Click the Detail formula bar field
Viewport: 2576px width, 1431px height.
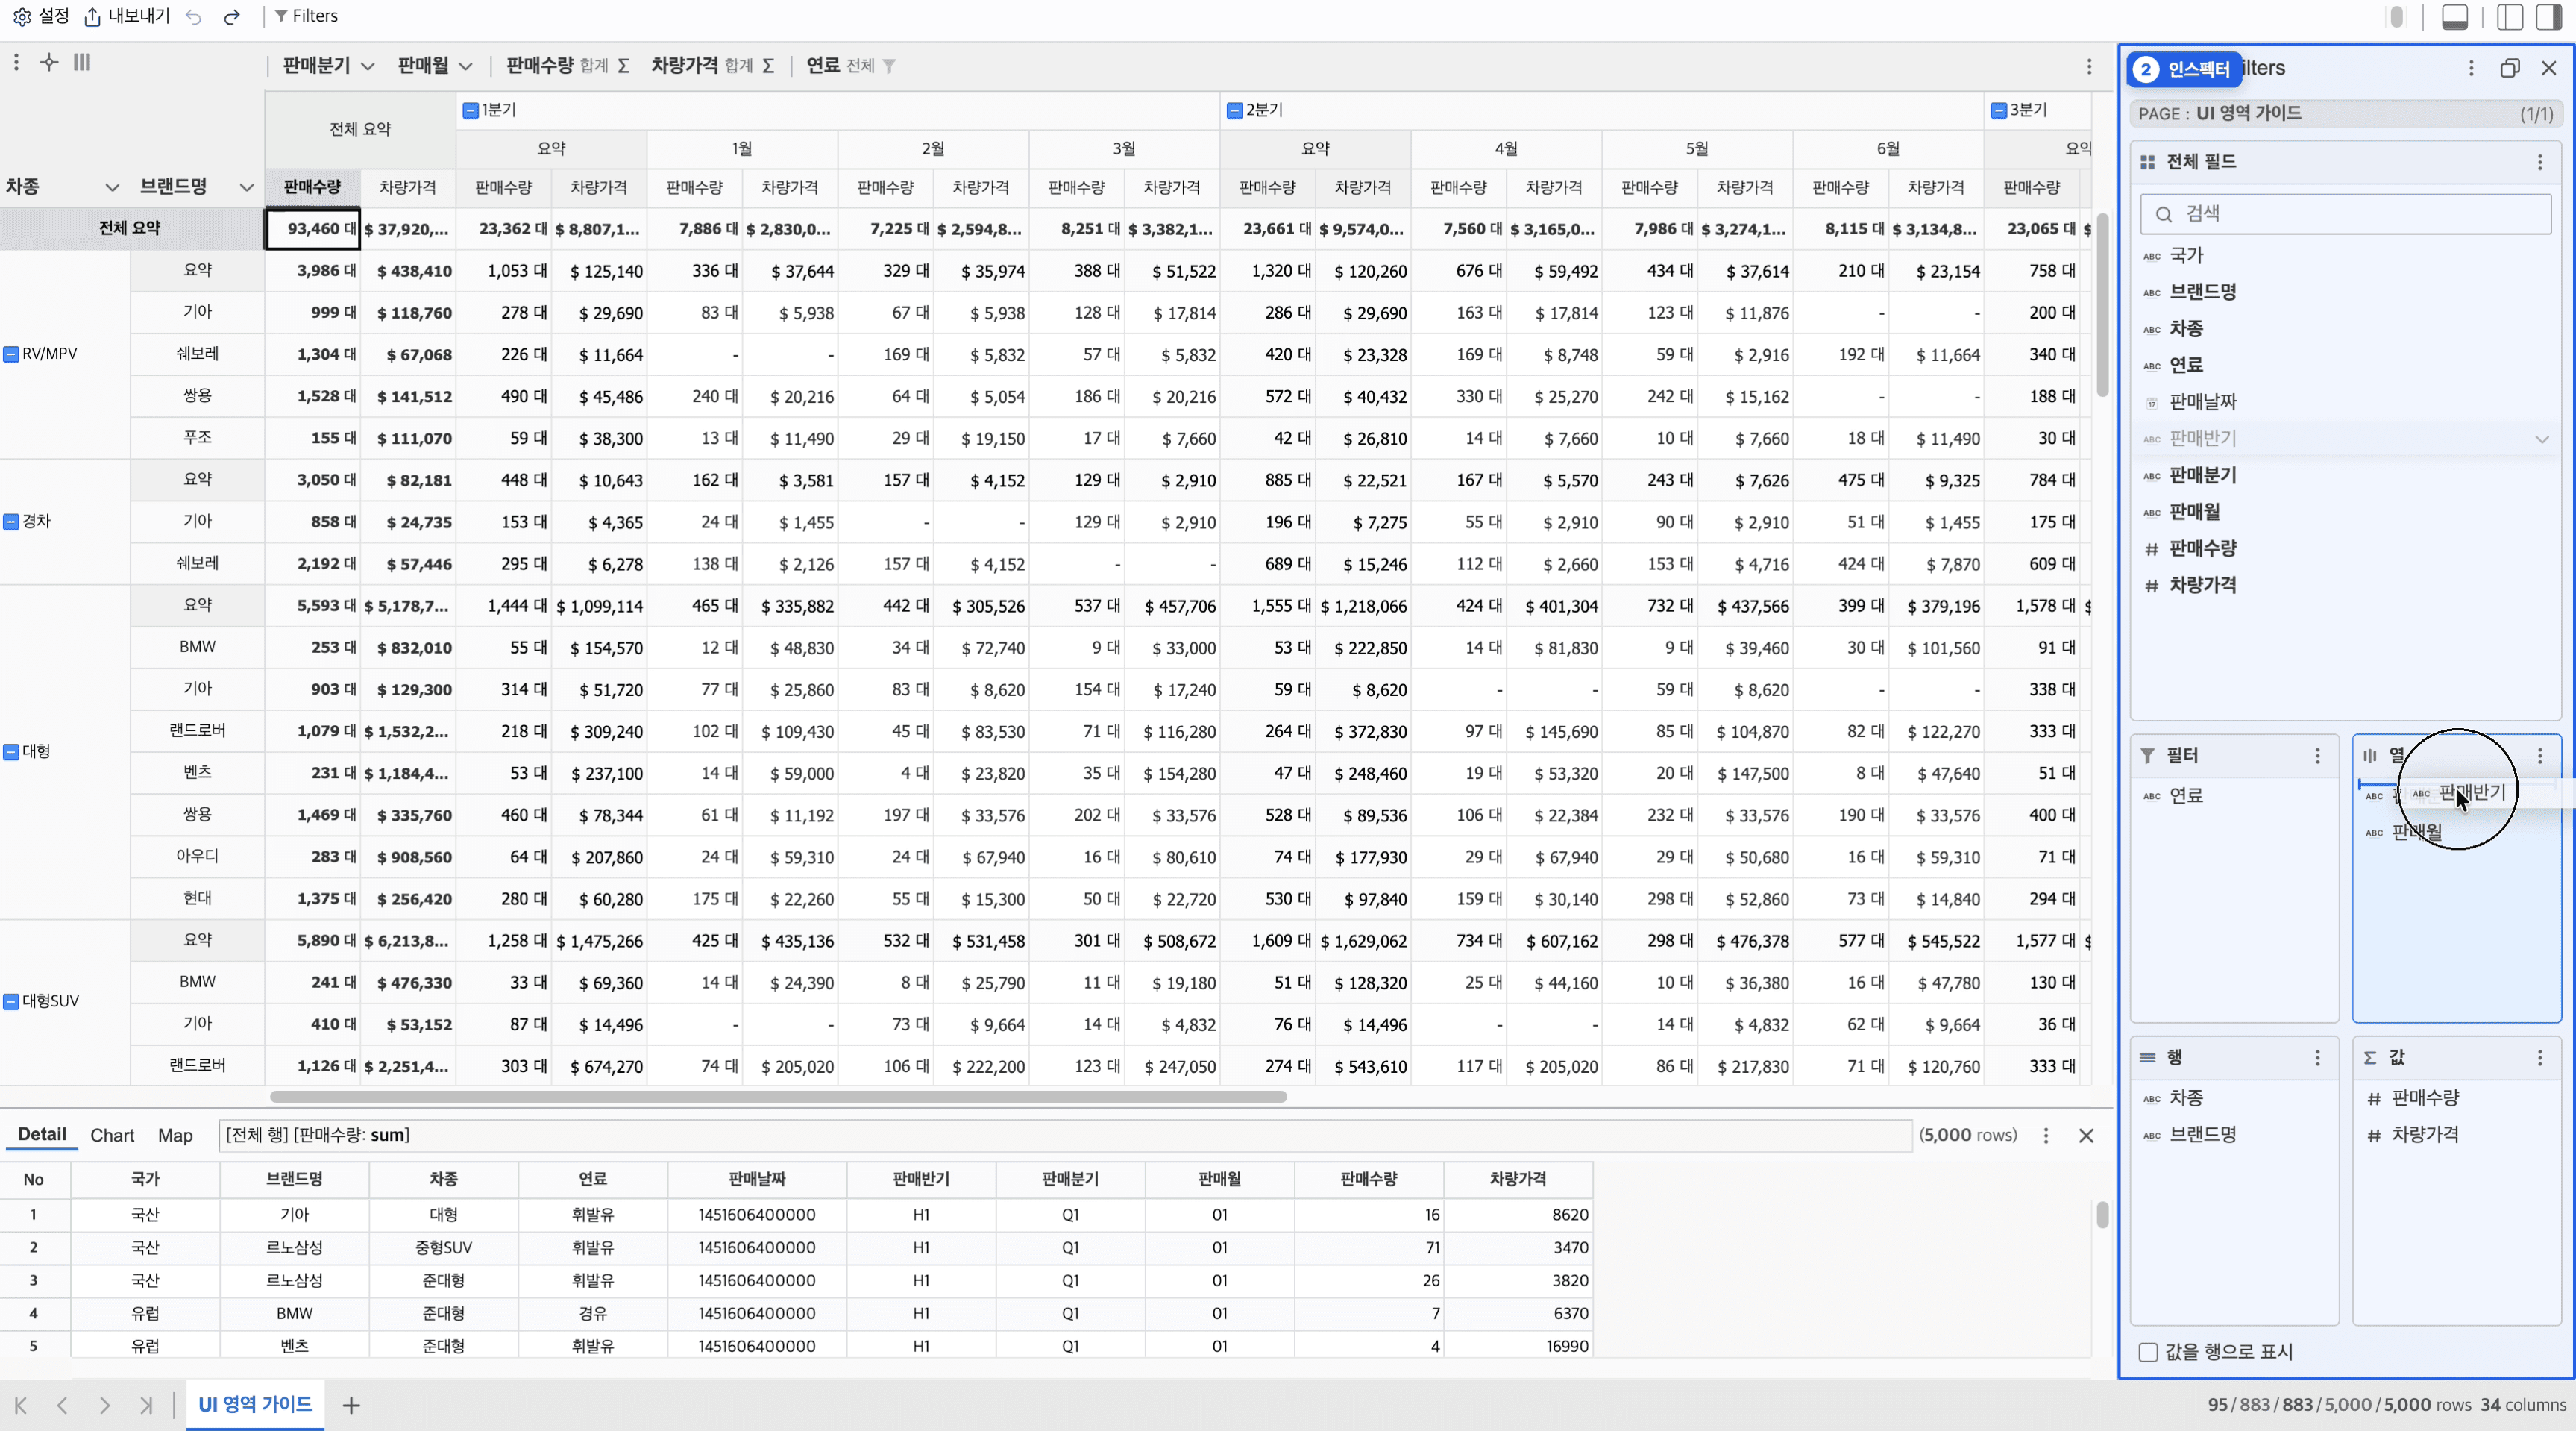click(1065, 1135)
